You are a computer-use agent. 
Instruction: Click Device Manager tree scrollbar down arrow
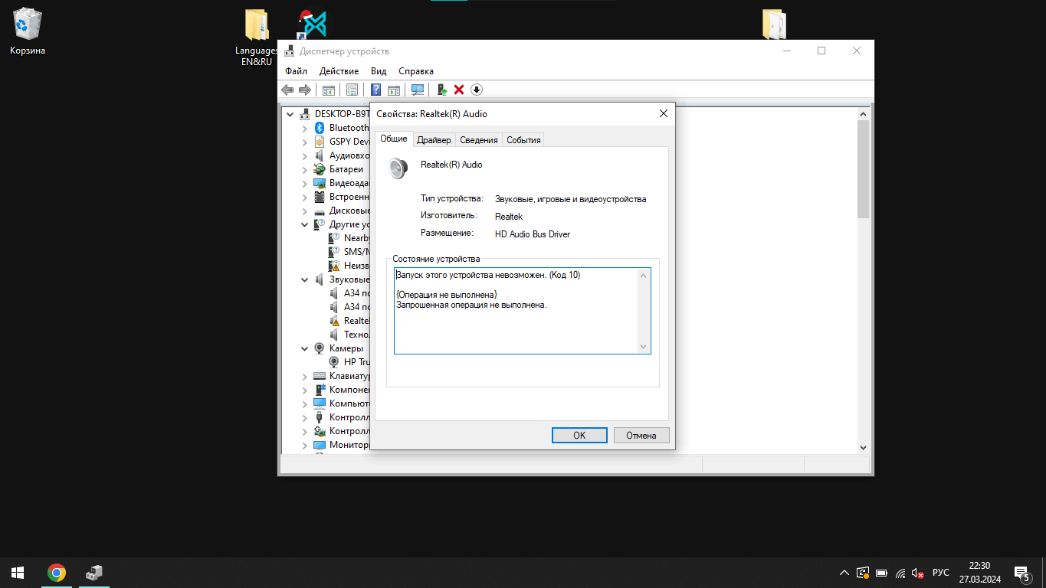pos(863,447)
